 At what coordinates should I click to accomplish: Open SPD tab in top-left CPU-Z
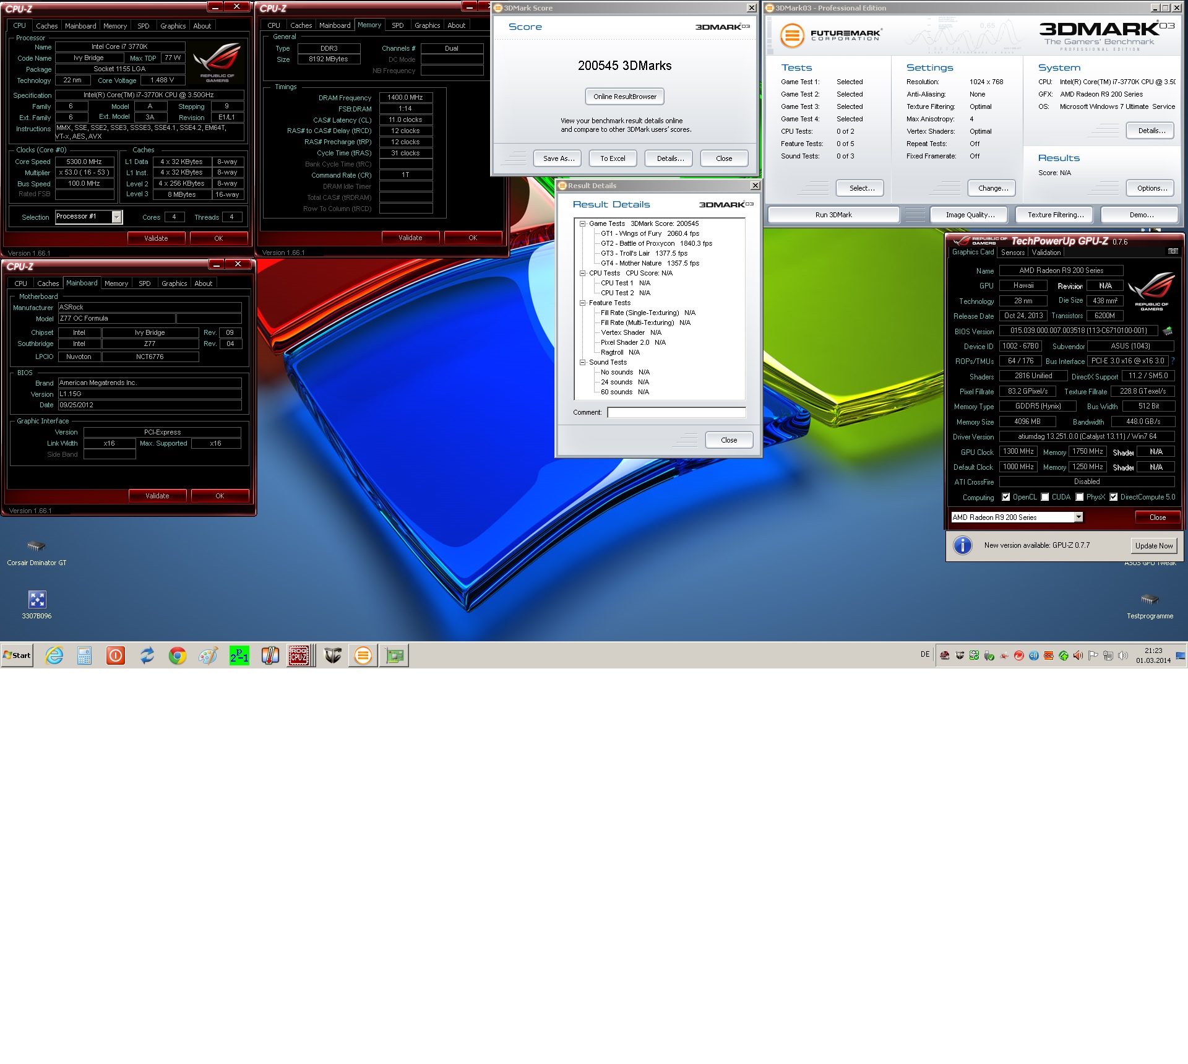[144, 26]
